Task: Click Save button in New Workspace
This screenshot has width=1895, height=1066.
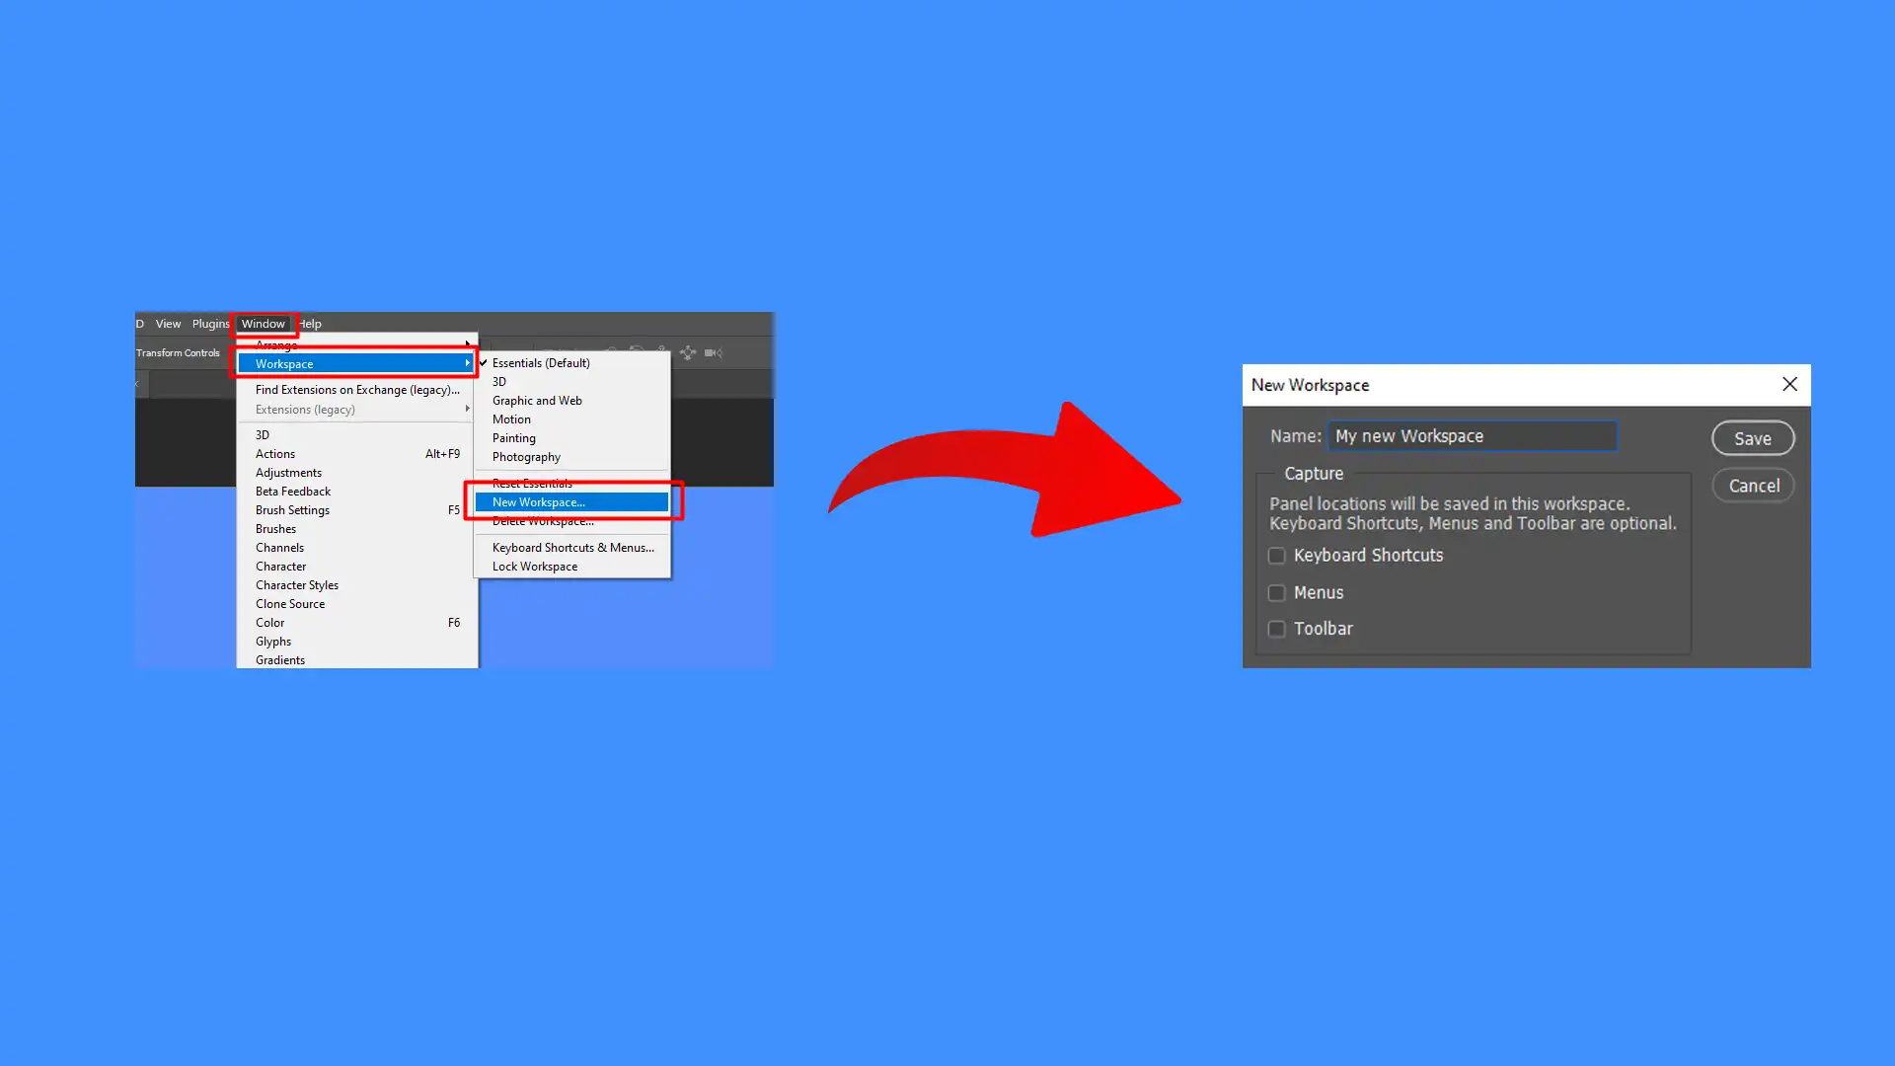Action: pos(1752,437)
